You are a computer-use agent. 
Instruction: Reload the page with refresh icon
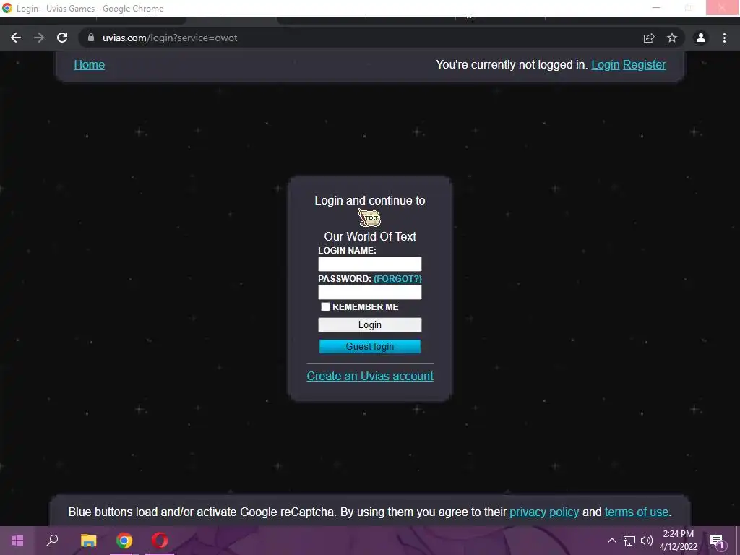pos(62,38)
